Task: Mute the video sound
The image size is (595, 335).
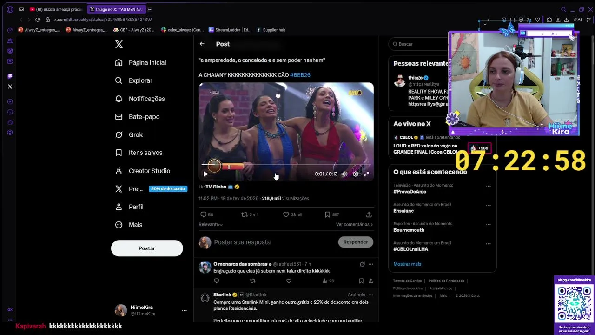Action: click(344, 174)
